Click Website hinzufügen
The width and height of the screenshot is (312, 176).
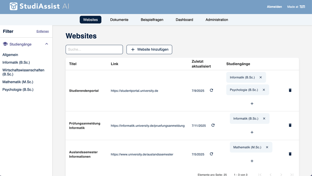[x=149, y=49]
